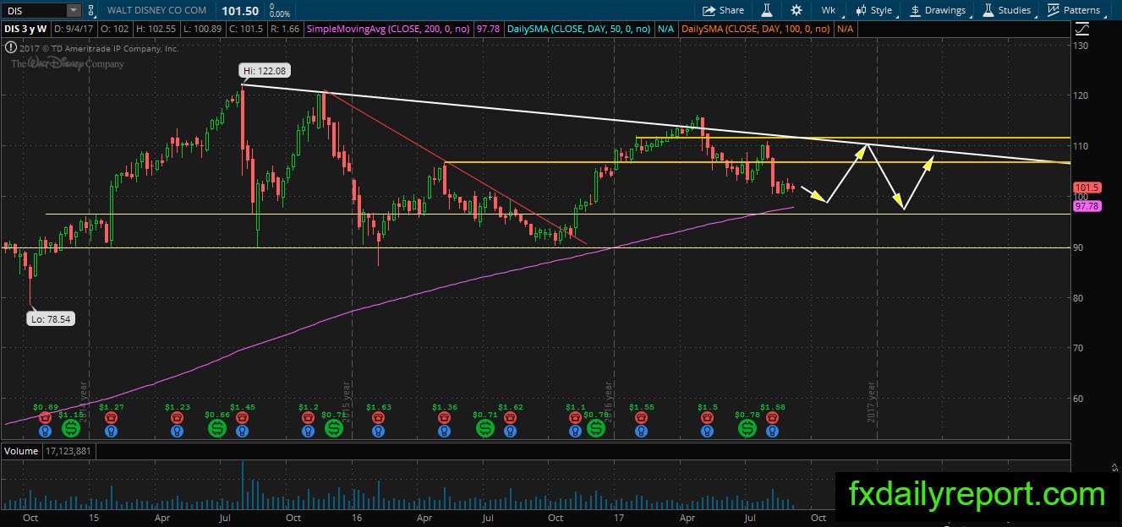Viewport: 1122px width, 527px height.
Task: Click the earnings phone icon labeled $1.63
Action: [378, 417]
